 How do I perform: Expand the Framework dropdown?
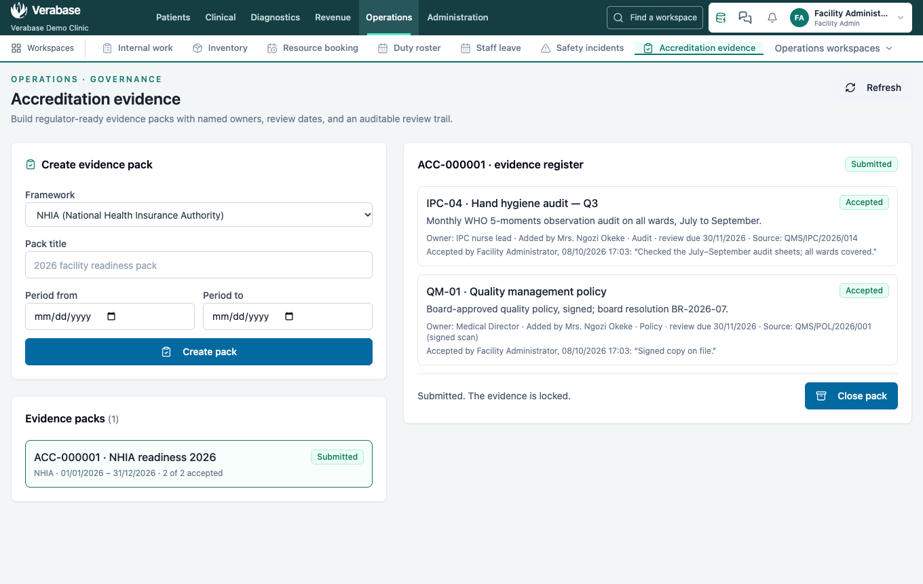pyautogui.click(x=199, y=215)
